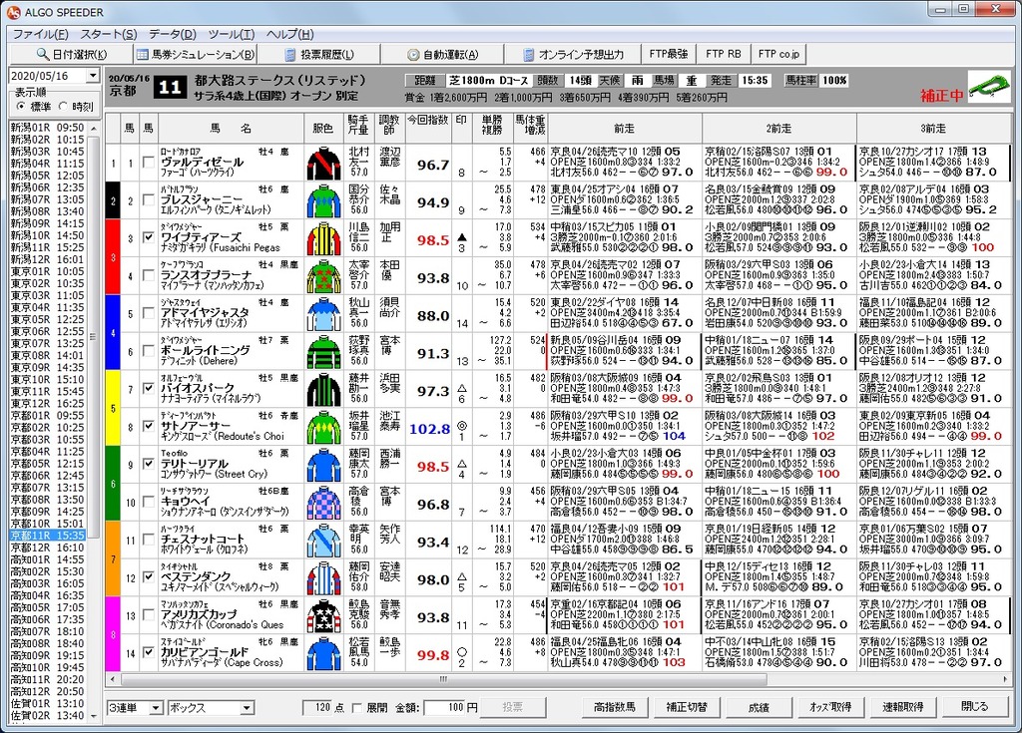The width and height of the screenshot is (1022, 733).
Task: Uncheck the box for horse 8 サトノアーサー
Action: pyautogui.click(x=149, y=426)
